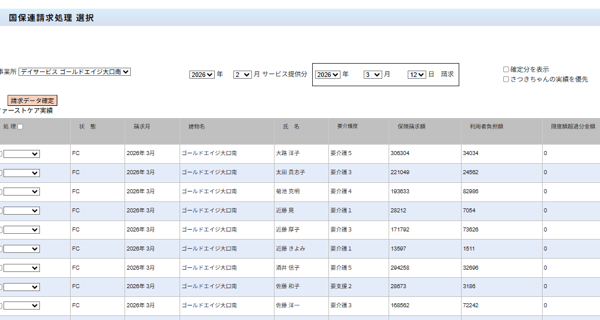Click insurance amount 306304 cell
The width and height of the screenshot is (600, 320).
(400, 153)
